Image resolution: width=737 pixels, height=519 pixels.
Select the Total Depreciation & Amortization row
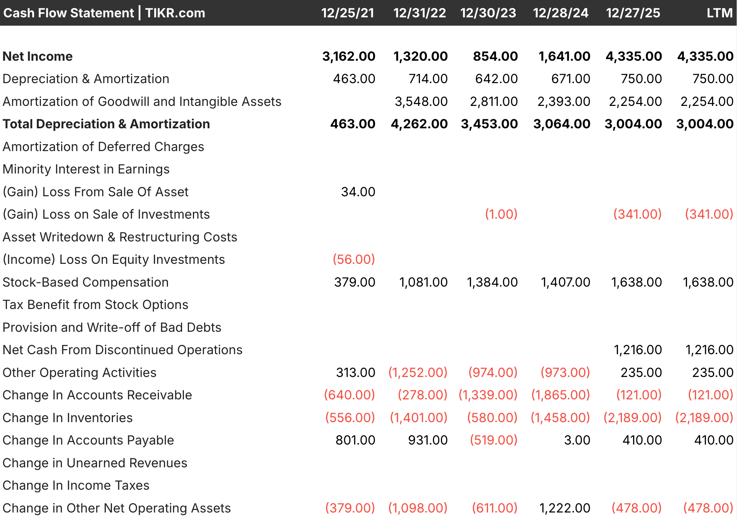[x=106, y=124]
